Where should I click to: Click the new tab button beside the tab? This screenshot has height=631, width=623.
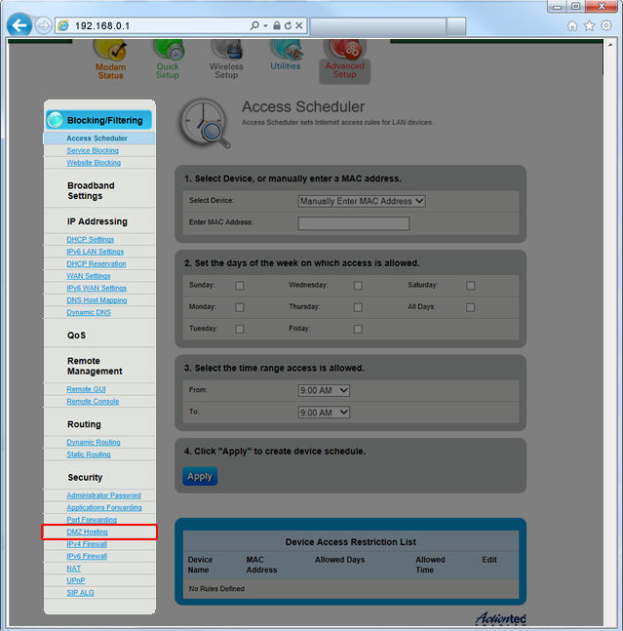(456, 26)
